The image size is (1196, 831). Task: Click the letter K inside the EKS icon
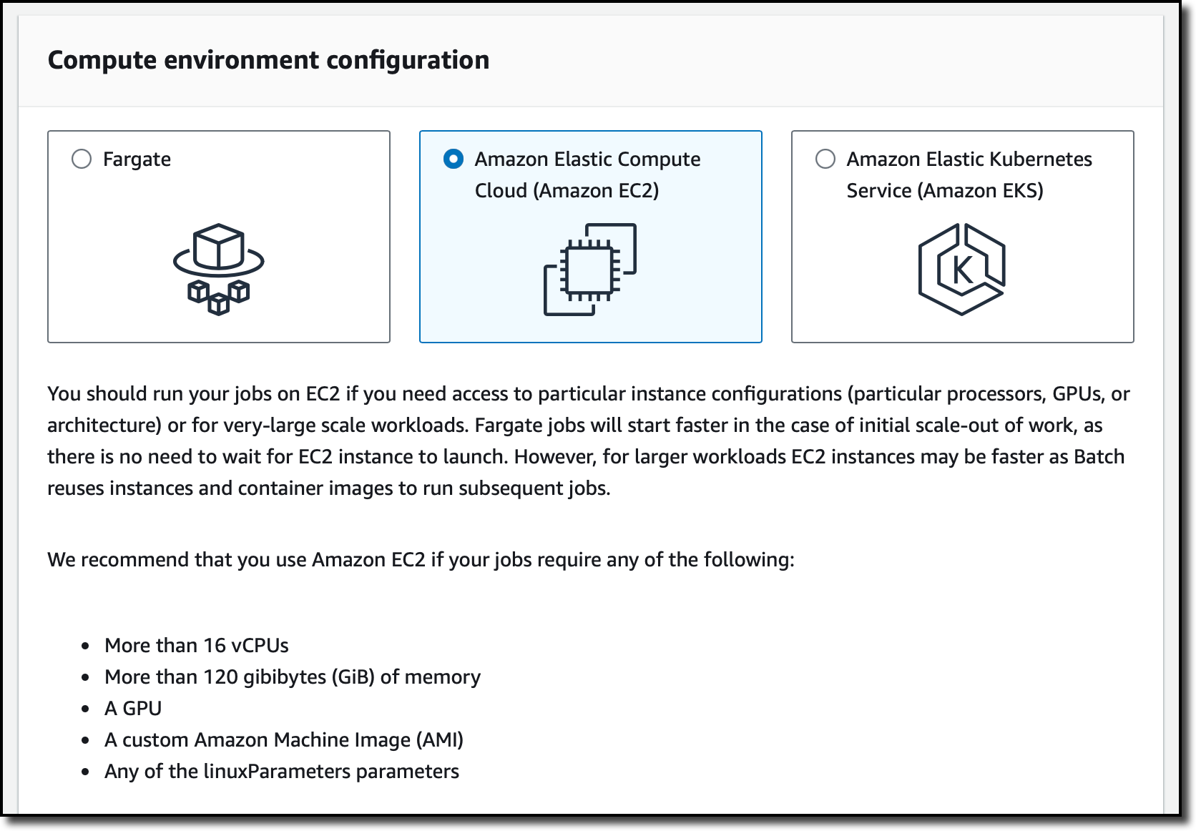coord(963,270)
